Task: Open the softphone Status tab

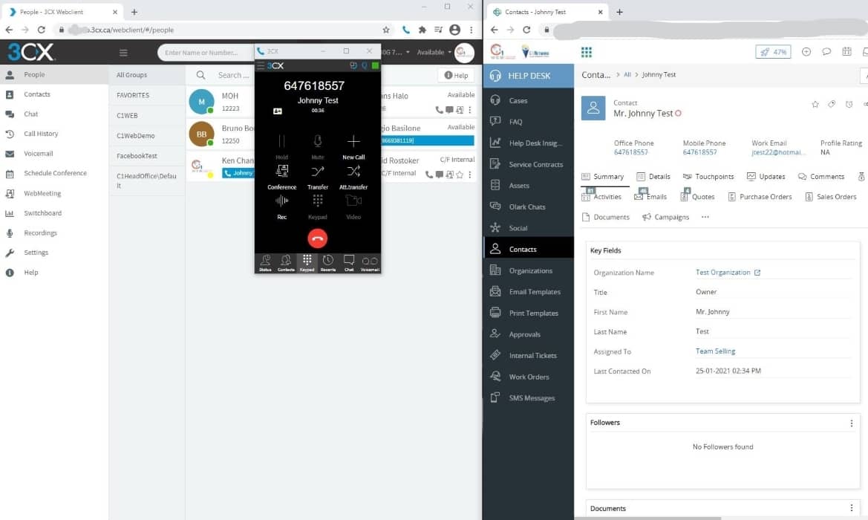Action: pyautogui.click(x=265, y=263)
